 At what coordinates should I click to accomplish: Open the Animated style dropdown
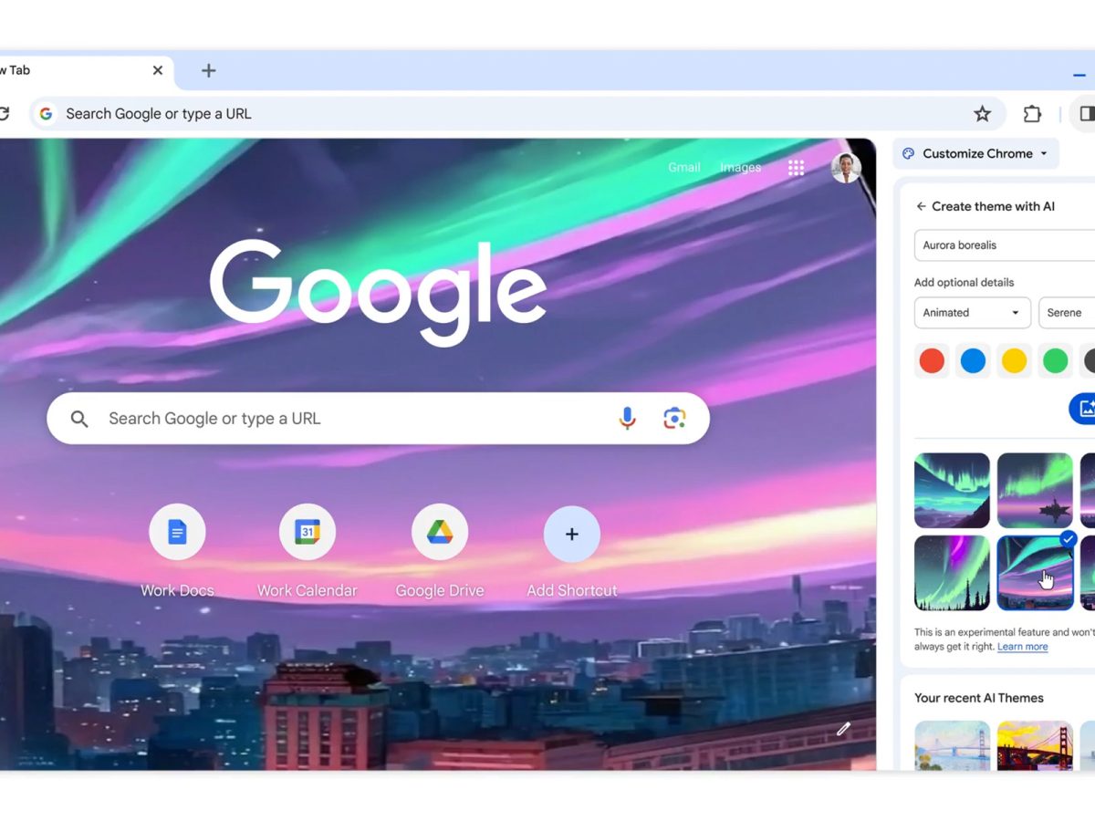point(973,313)
